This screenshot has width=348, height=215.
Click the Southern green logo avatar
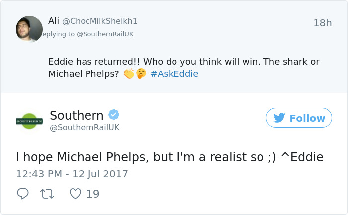pyautogui.click(x=29, y=121)
